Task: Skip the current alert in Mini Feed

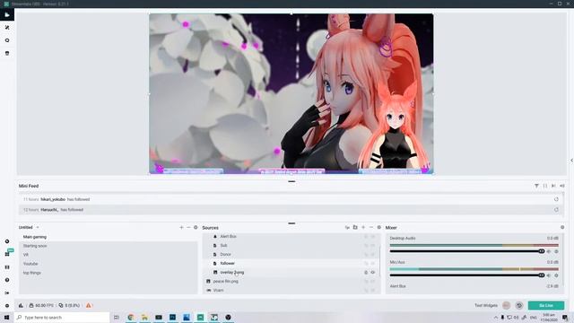Action: click(x=553, y=186)
